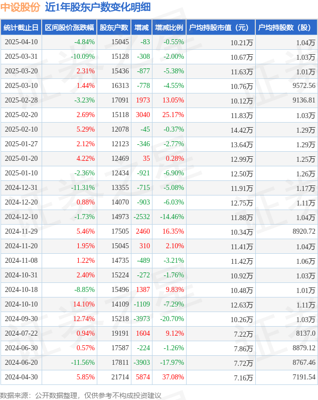Click the 近1年股东户数变化明细 heading

coord(98,7)
